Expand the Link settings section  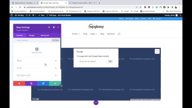[37, 68]
